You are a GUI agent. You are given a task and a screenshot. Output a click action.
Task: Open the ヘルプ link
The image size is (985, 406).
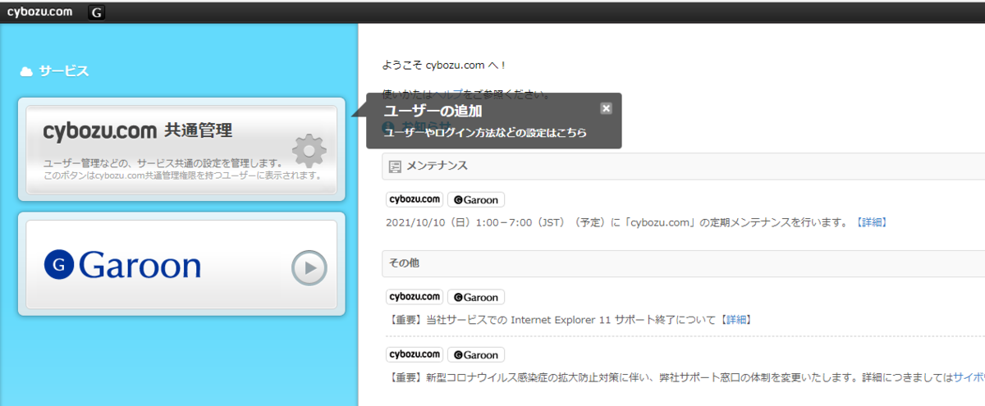[448, 94]
